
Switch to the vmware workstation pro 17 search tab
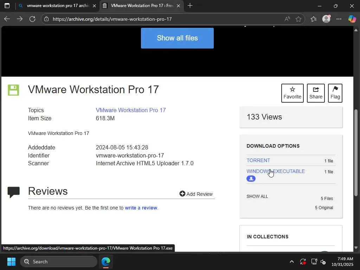57,6
